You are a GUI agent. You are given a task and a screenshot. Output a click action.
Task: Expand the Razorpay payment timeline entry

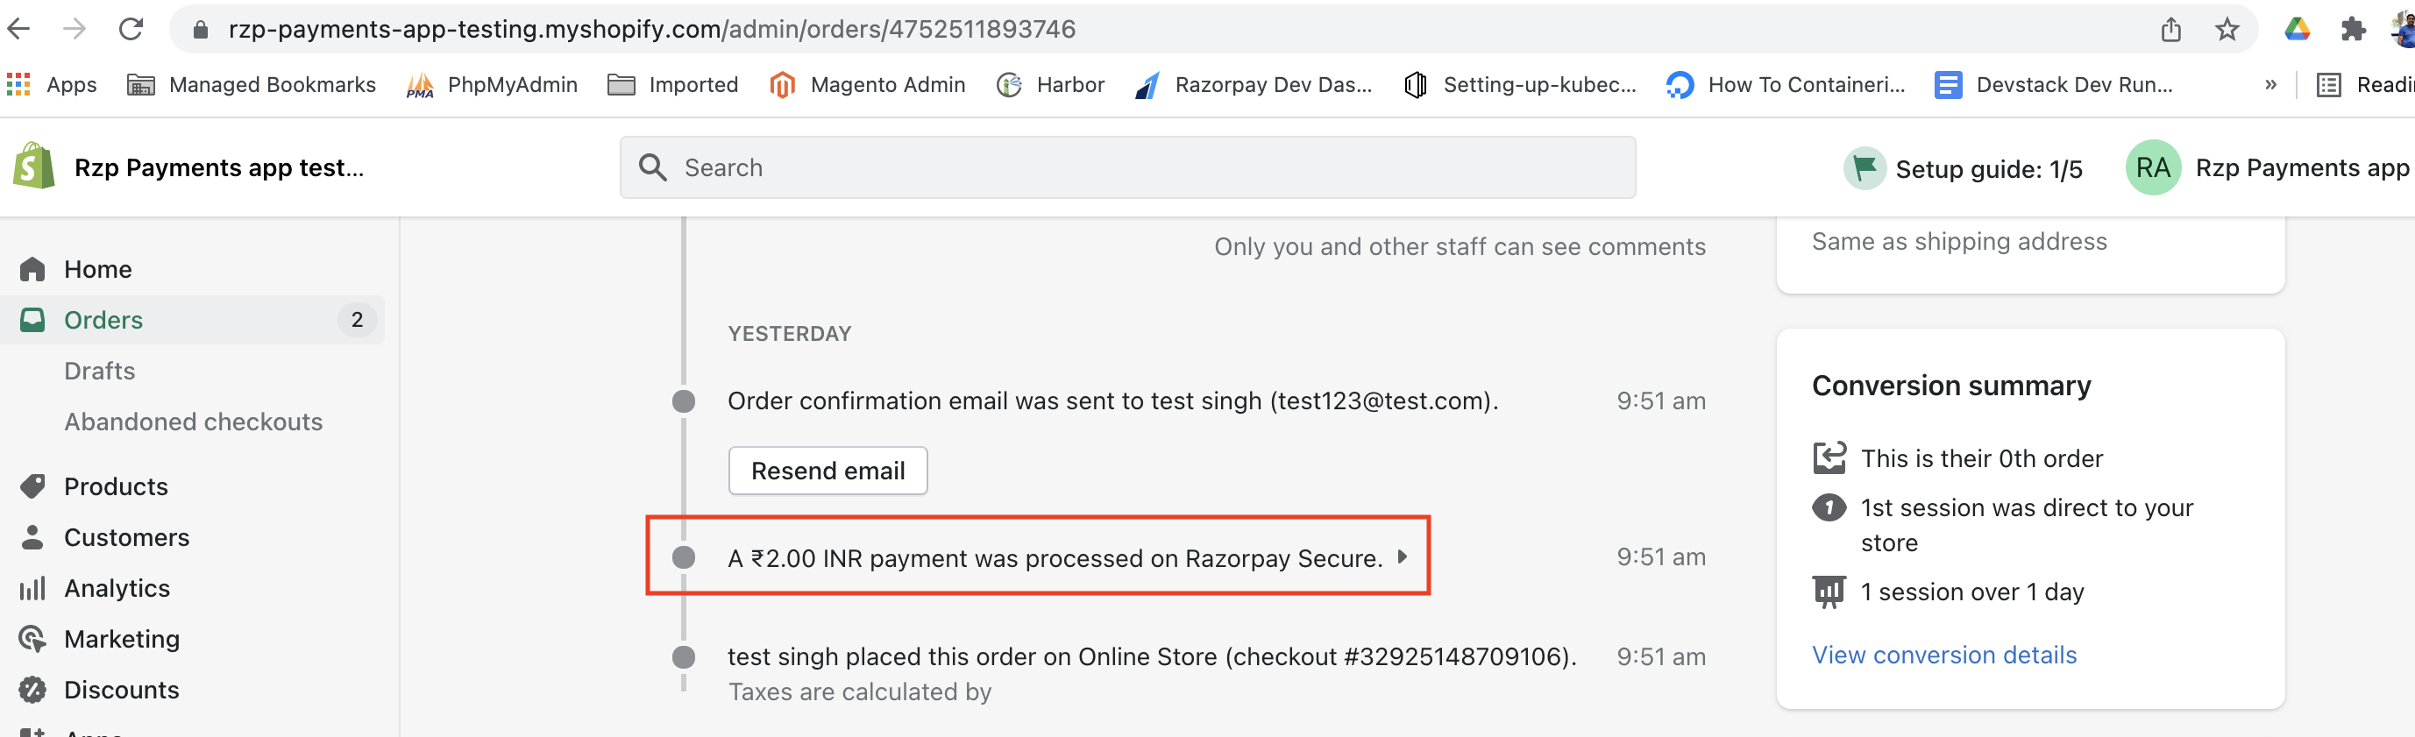[x=1403, y=557]
